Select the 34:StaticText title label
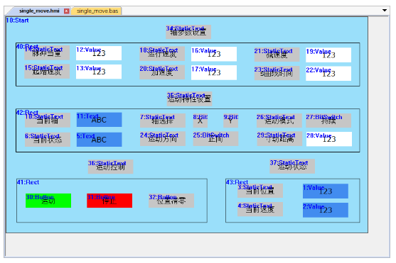This screenshot has width=396, height=263. tap(188, 32)
